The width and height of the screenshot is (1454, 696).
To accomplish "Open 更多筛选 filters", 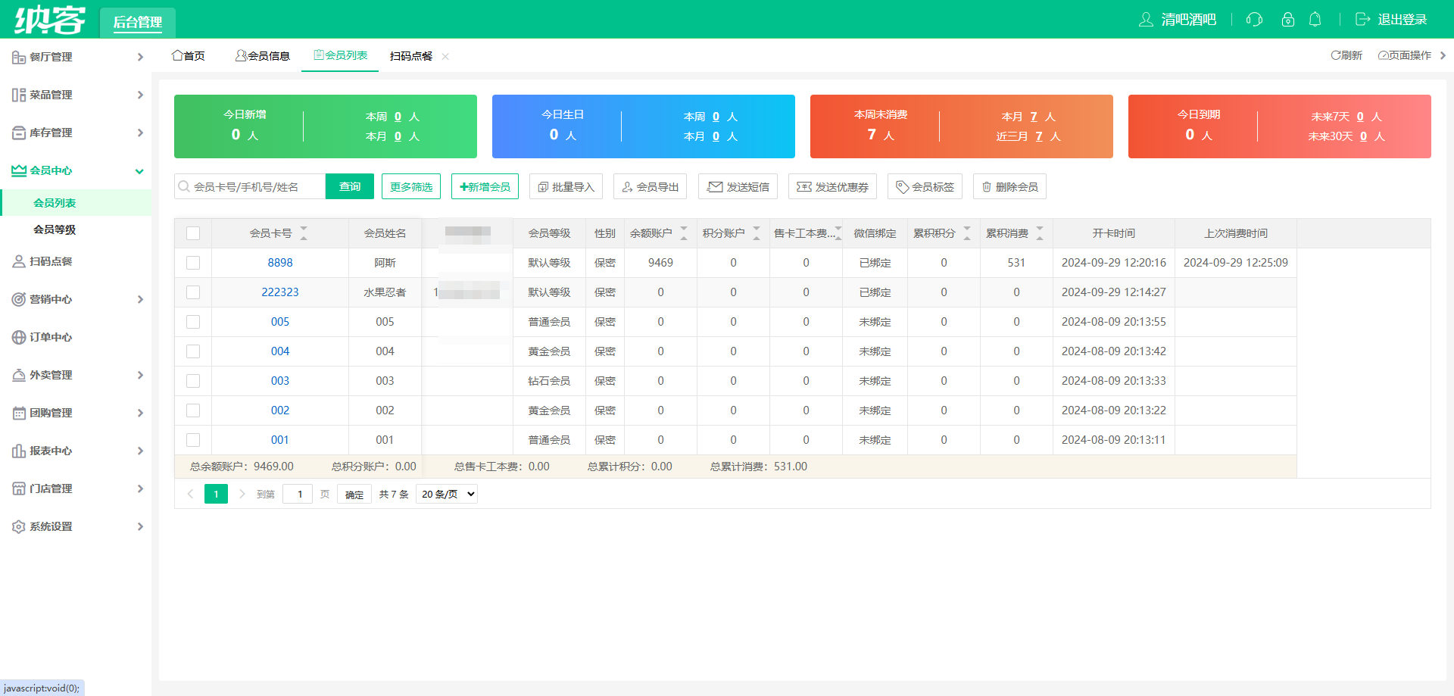I will (x=411, y=186).
